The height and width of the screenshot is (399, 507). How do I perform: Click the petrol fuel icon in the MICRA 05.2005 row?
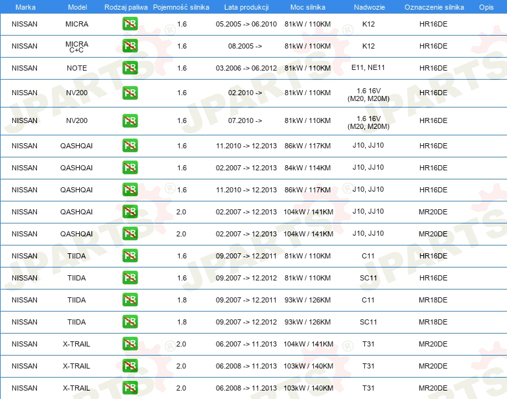click(x=130, y=24)
